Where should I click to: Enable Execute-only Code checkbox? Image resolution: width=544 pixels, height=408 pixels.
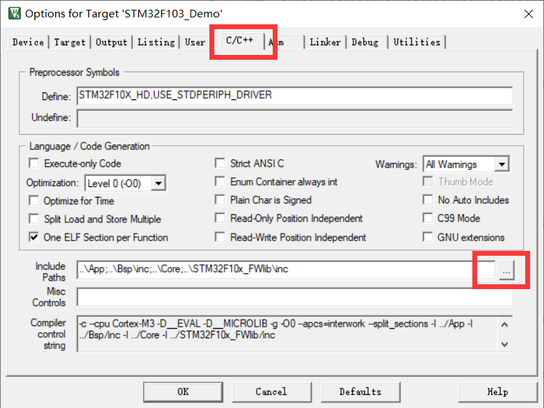(x=34, y=163)
